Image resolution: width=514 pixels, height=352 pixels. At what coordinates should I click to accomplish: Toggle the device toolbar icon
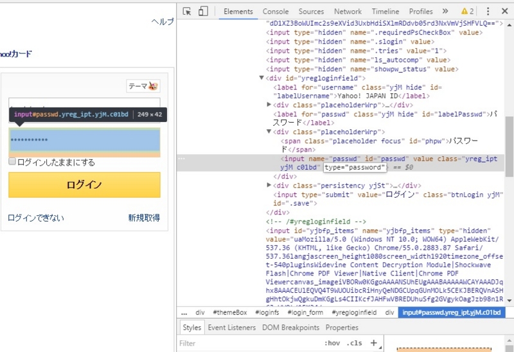coord(203,11)
